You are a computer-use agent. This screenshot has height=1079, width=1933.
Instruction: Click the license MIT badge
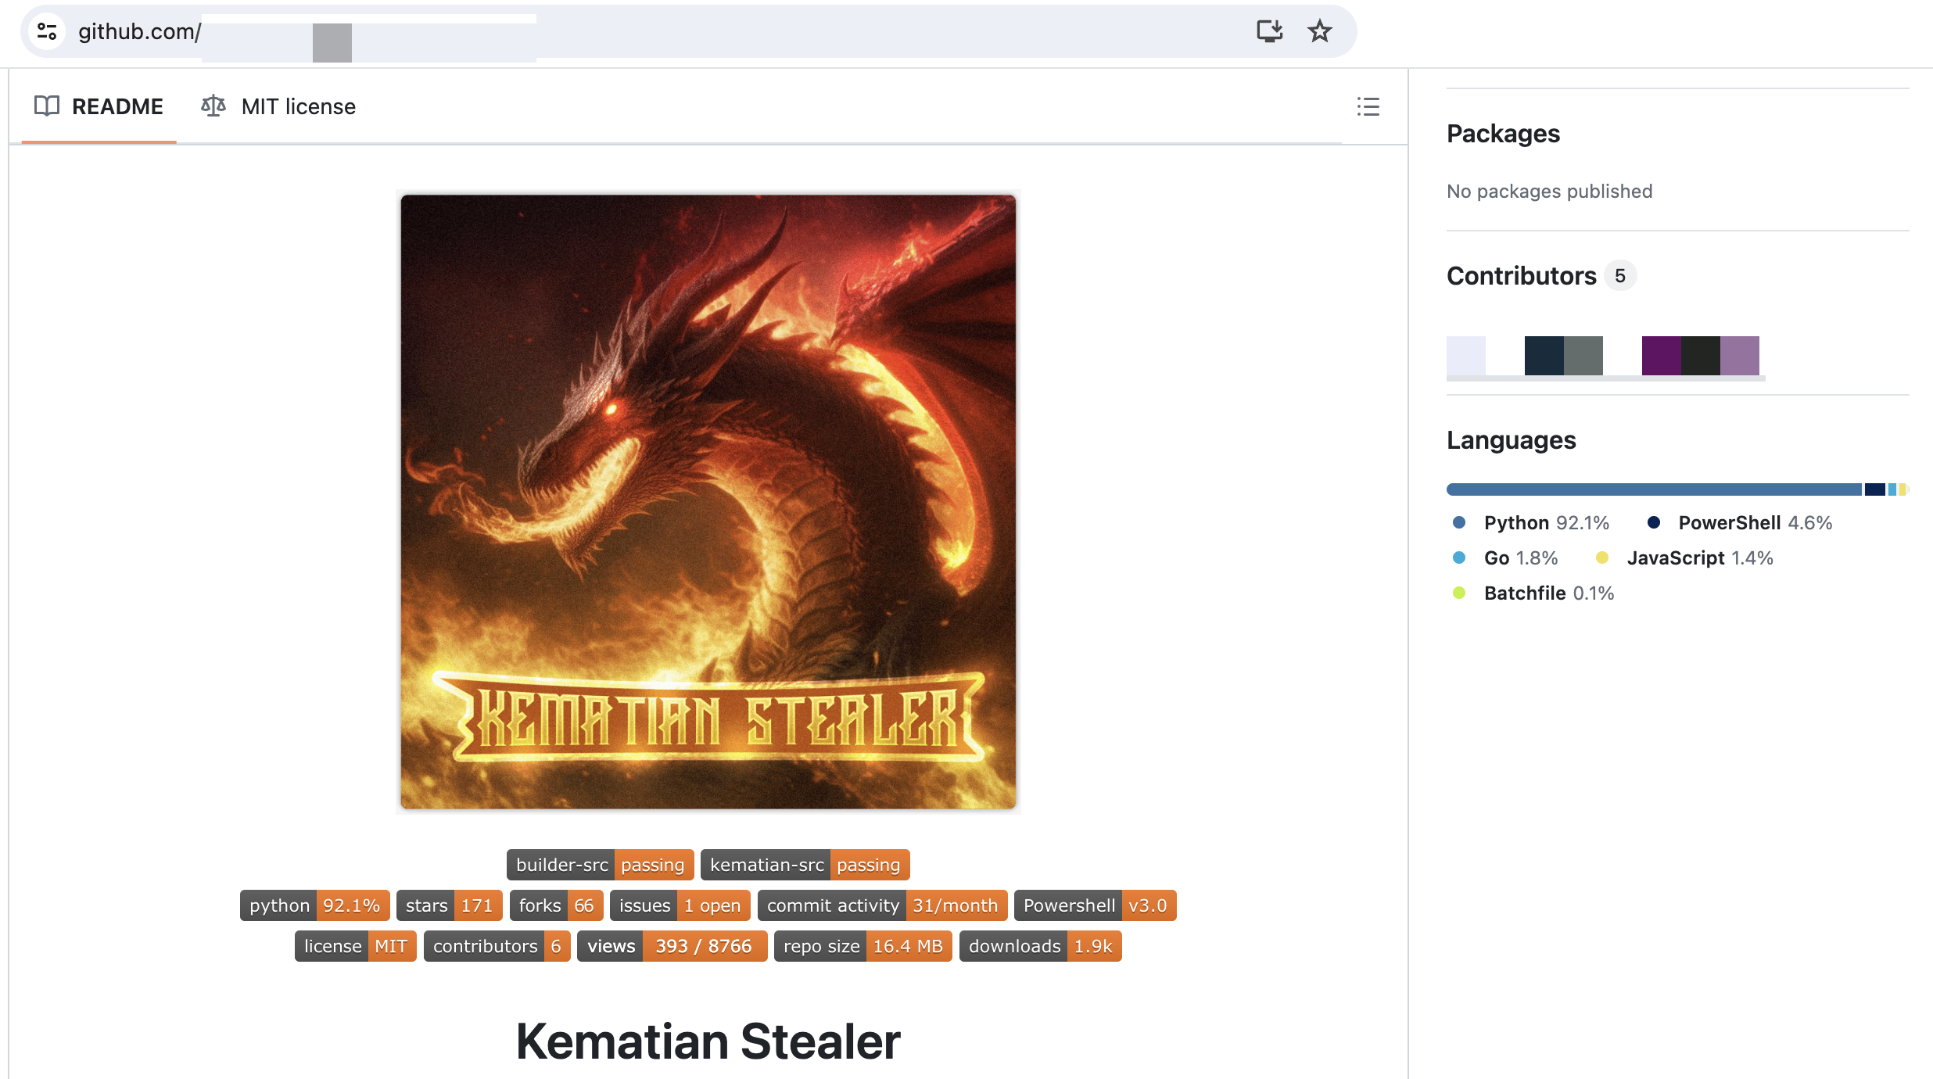tap(356, 946)
